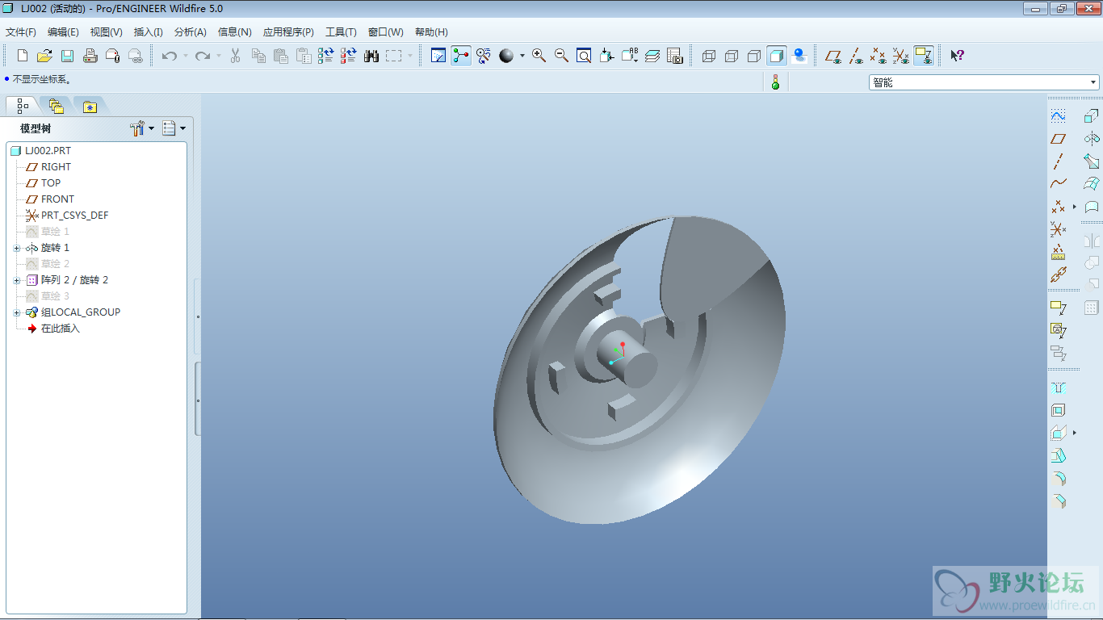Switch to the Favorites tab
The height and width of the screenshot is (620, 1103).
pos(90,106)
